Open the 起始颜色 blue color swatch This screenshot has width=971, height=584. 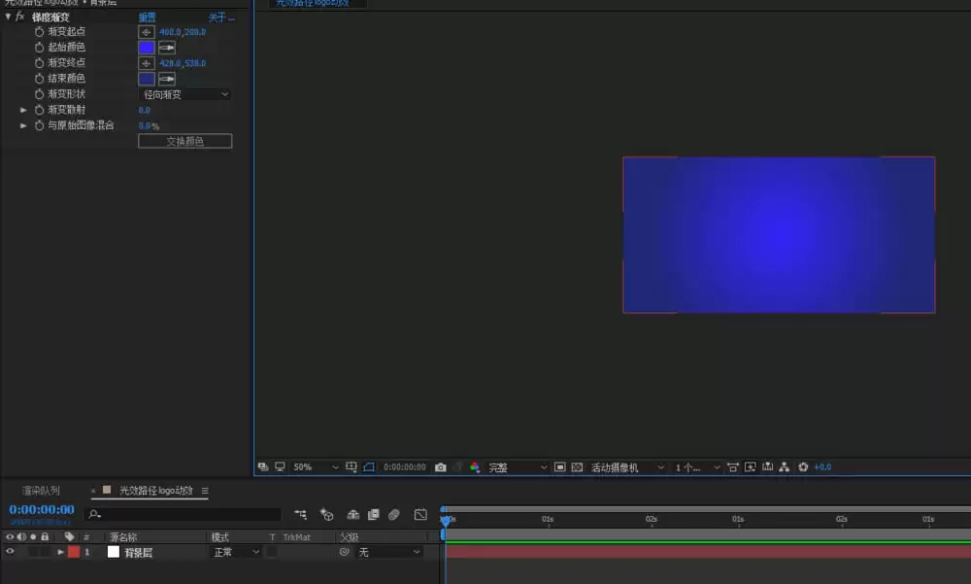(x=147, y=47)
